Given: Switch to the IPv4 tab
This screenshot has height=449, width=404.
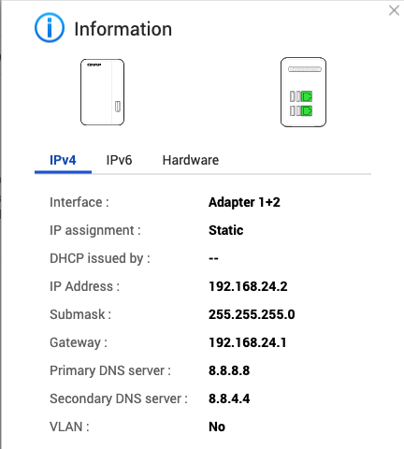Looking at the screenshot, I should pos(63,160).
